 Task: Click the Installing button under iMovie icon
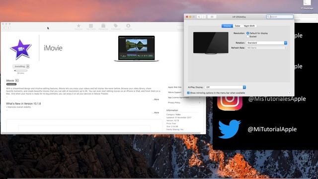tap(20, 66)
